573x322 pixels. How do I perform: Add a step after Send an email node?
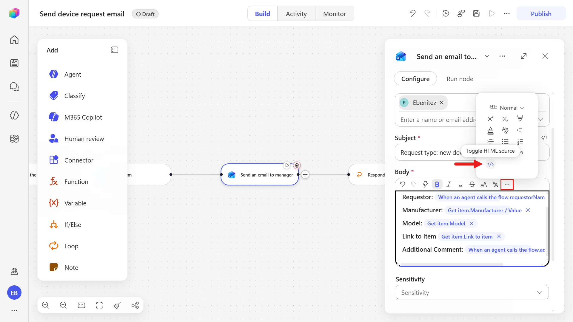[x=305, y=175]
